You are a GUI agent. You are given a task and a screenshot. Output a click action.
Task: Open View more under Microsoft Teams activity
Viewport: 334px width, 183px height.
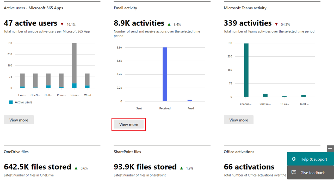[x=239, y=120]
